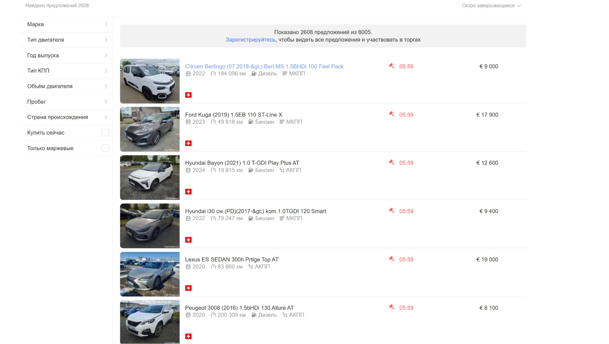
Task: Enable the Только маржевые checkbox
Action: click(105, 148)
